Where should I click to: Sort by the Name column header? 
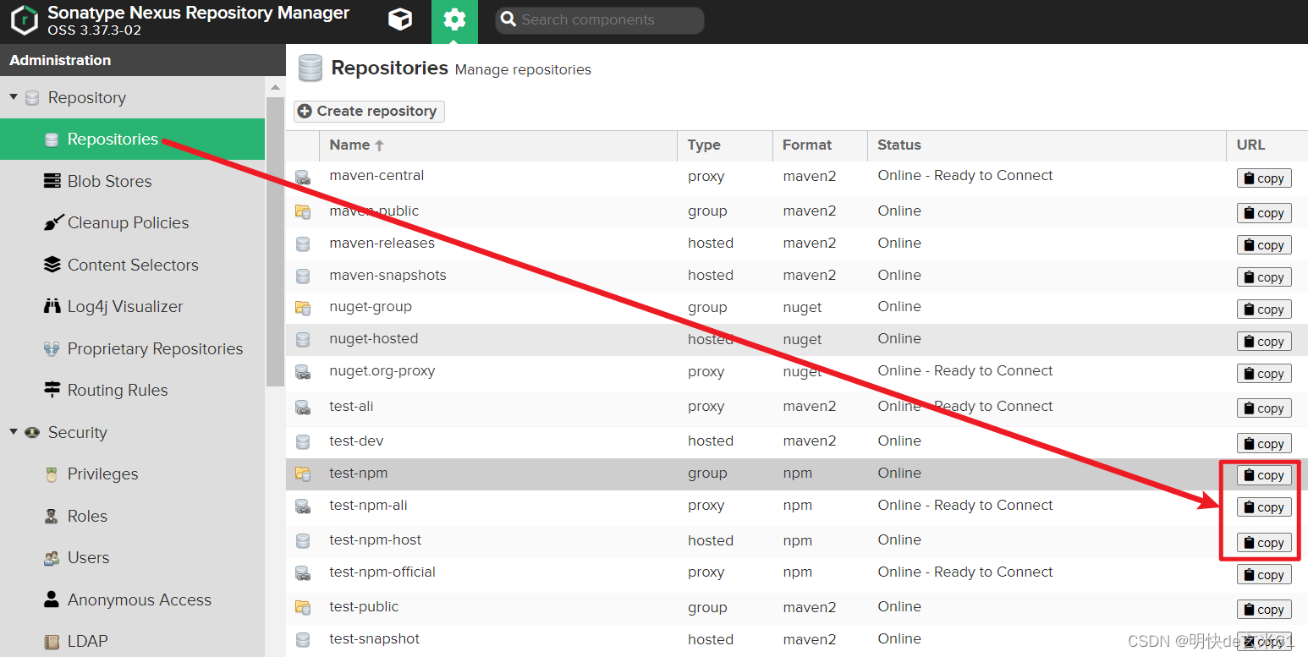pyautogui.click(x=497, y=145)
